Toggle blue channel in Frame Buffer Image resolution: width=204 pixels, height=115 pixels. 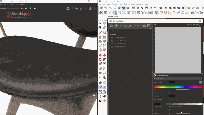[30, 8]
